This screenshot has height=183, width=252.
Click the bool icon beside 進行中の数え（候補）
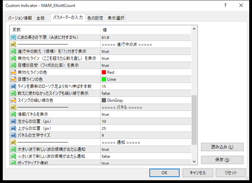(13, 51)
